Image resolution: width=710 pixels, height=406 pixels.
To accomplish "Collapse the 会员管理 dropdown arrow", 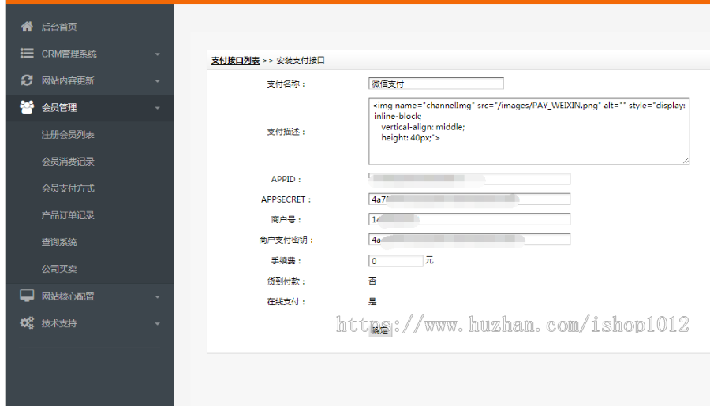I will coord(157,108).
